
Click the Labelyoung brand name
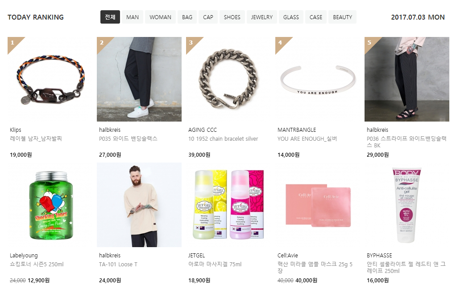[x=24, y=255]
